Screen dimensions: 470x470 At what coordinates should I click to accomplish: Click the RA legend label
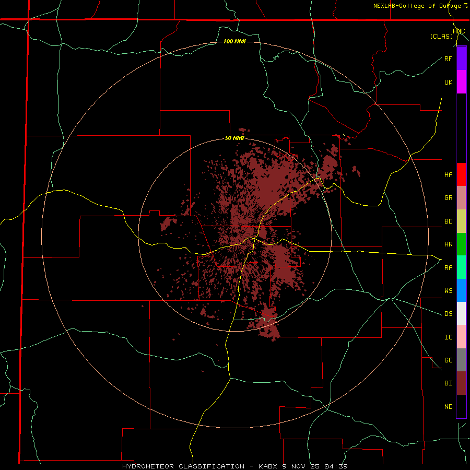pyautogui.click(x=448, y=268)
